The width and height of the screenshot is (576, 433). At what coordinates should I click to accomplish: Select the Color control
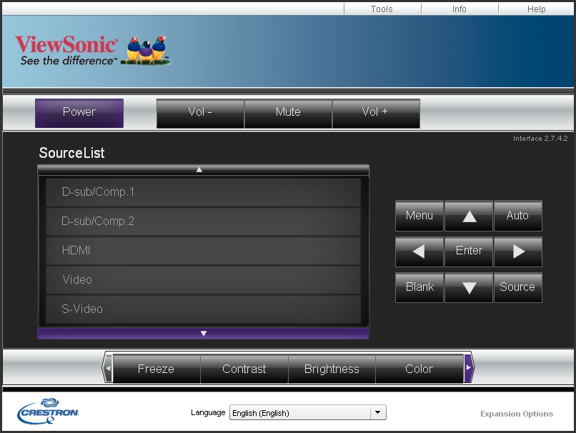click(x=419, y=369)
